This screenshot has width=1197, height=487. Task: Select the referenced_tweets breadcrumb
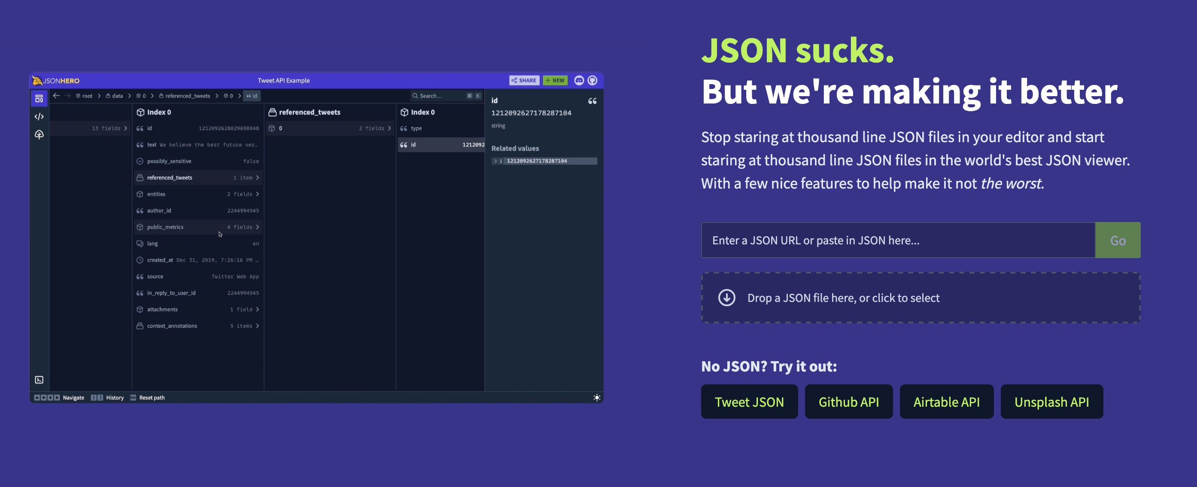[x=185, y=96]
